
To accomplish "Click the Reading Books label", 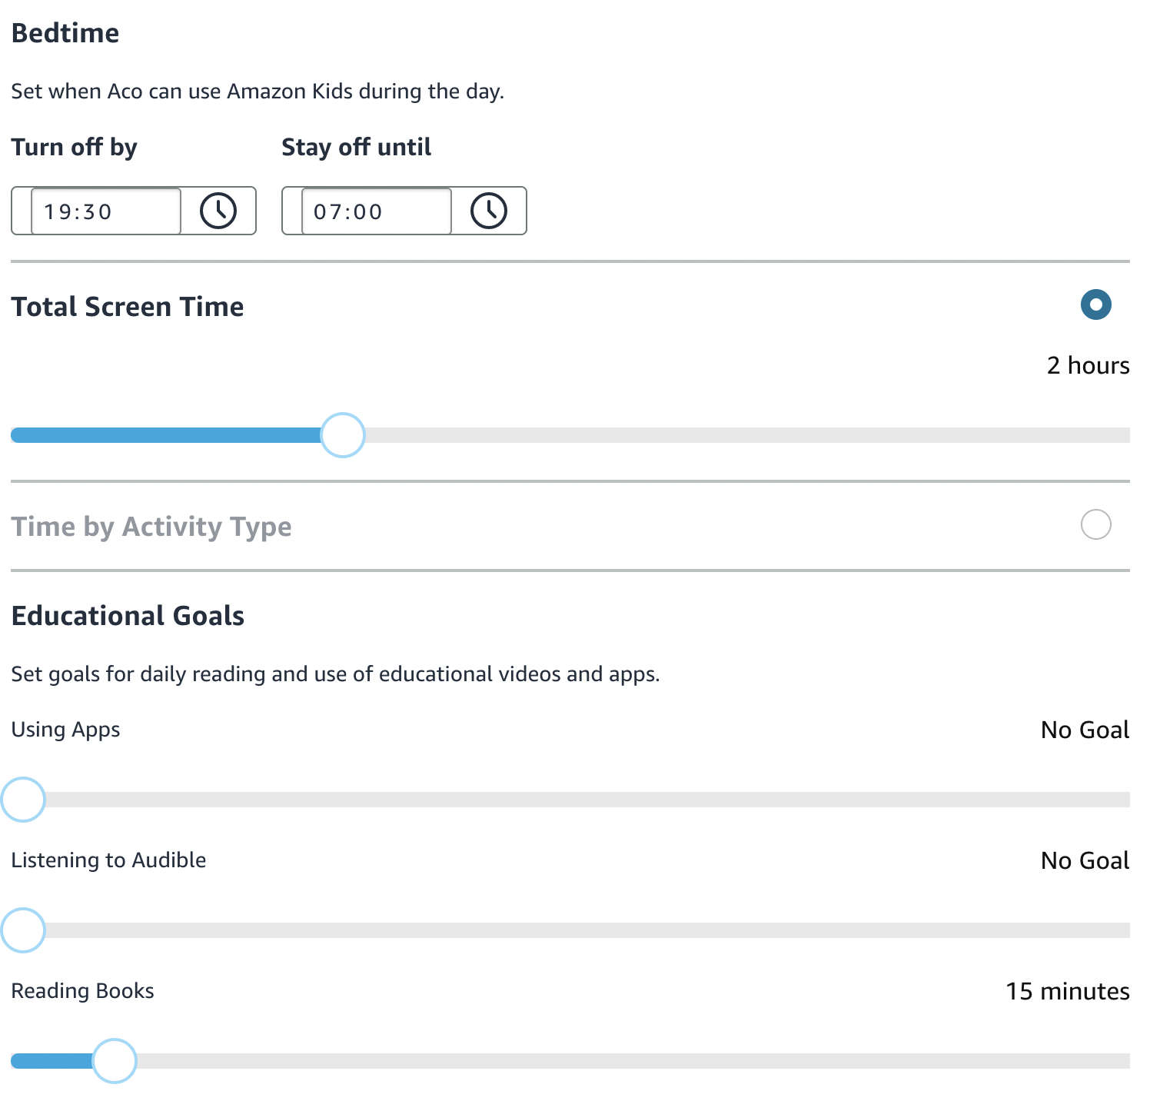I will (82, 991).
